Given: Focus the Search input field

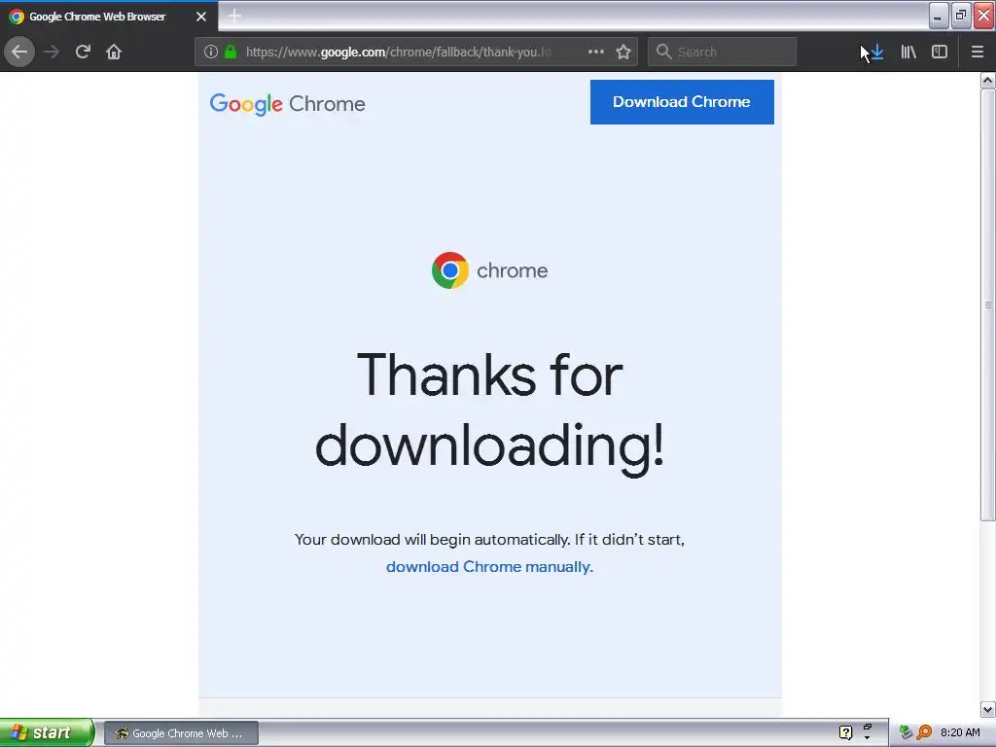Looking at the screenshot, I should click(722, 52).
